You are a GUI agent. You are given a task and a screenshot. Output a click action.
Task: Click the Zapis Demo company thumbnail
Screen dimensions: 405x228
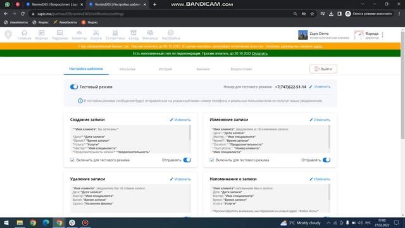coord(302,35)
